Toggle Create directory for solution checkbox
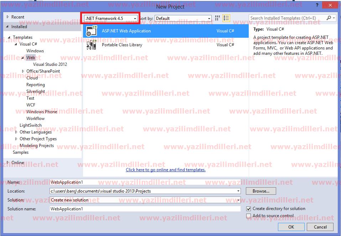 pyautogui.click(x=249, y=209)
